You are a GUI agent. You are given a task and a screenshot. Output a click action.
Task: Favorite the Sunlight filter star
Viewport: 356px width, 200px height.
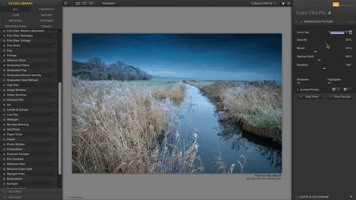(x=4, y=184)
